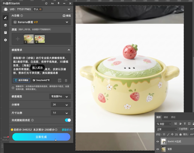Hide the 背景 layer
This screenshot has width=194, height=153.
point(158,149)
